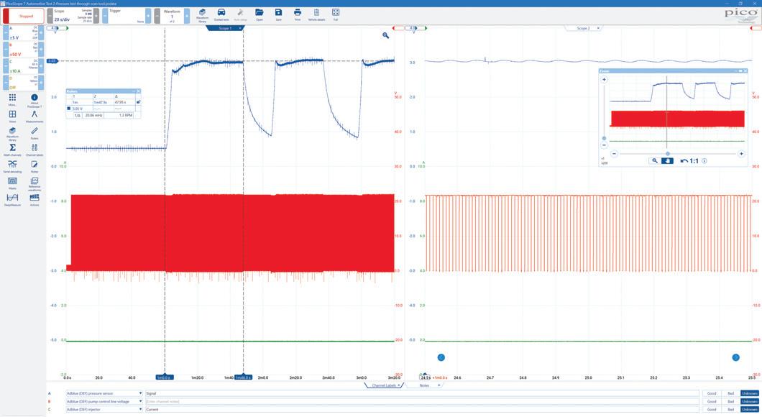
Task: Select hand pan tool in Zoom window
Action: pos(667,161)
